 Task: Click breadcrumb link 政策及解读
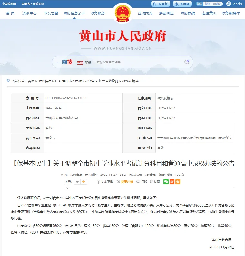[131, 81]
